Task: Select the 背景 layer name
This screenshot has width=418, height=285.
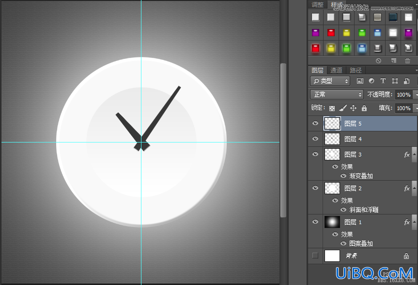Action: 351,256
